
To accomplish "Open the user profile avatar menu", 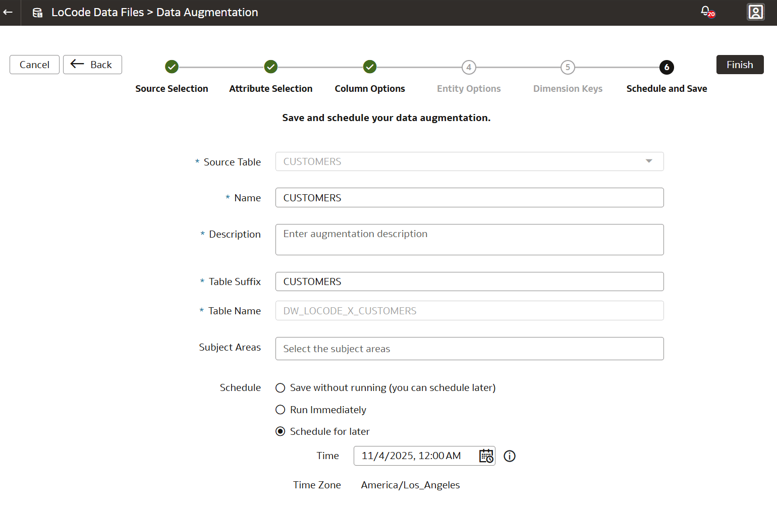I will [755, 12].
